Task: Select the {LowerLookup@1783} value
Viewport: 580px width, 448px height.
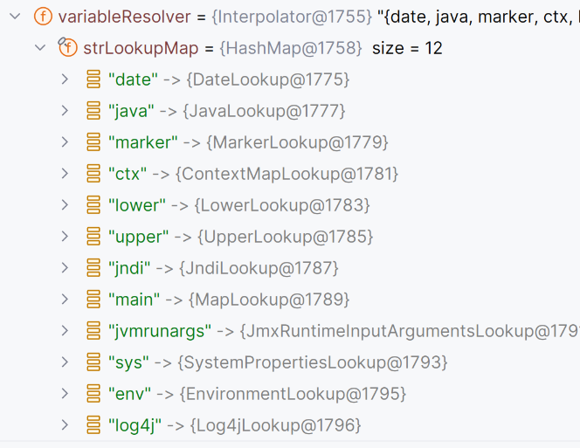Action: [x=282, y=205]
